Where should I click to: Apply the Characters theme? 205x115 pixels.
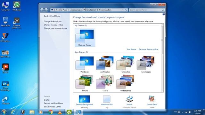[126, 64]
